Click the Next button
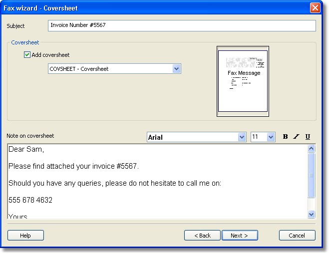The height and width of the screenshot is (254, 329). (240, 236)
